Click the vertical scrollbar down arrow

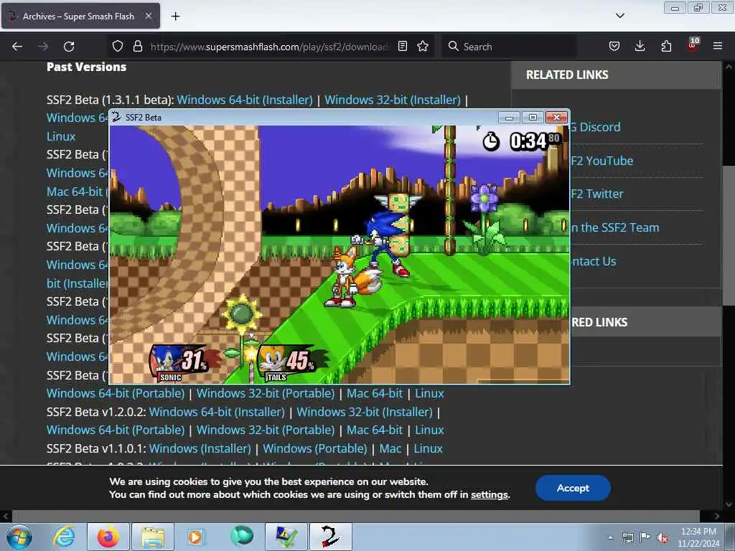pyautogui.click(x=729, y=504)
